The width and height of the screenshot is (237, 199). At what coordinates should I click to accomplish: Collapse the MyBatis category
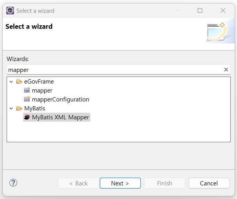pos(11,108)
